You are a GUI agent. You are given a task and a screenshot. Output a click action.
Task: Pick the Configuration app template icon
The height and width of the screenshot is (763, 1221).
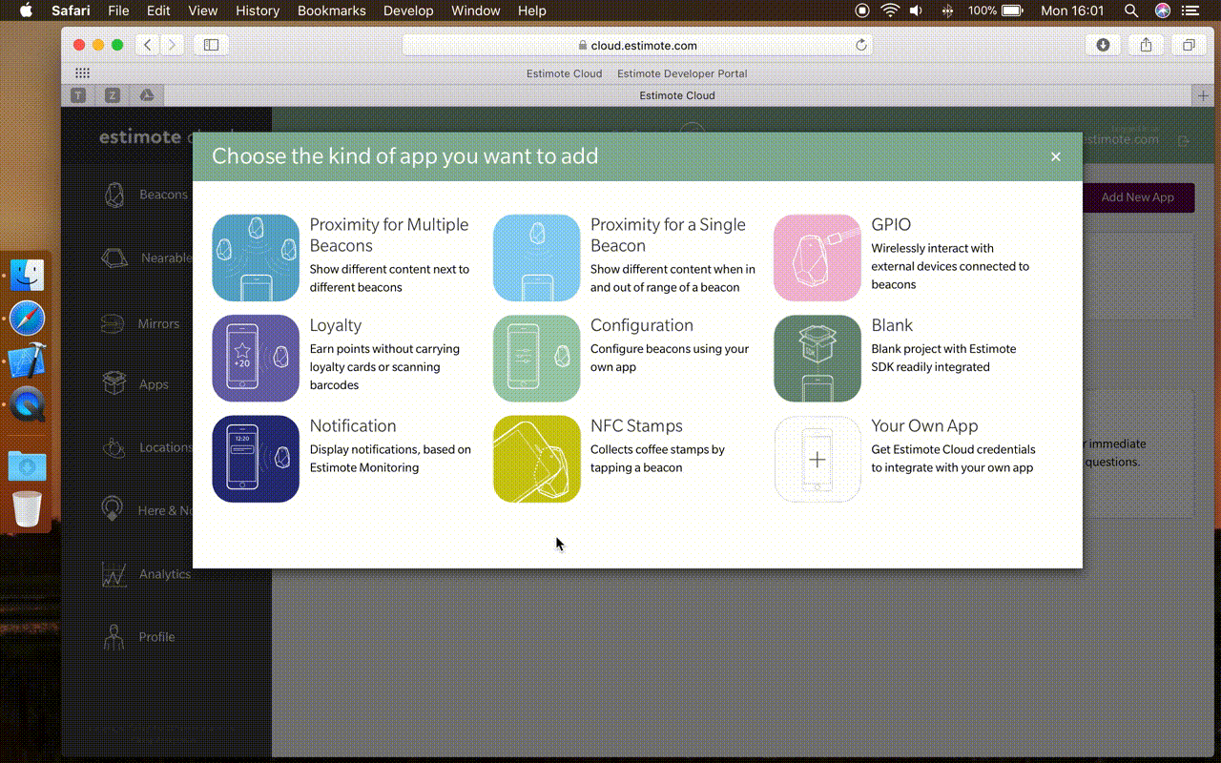[x=536, y=359]
